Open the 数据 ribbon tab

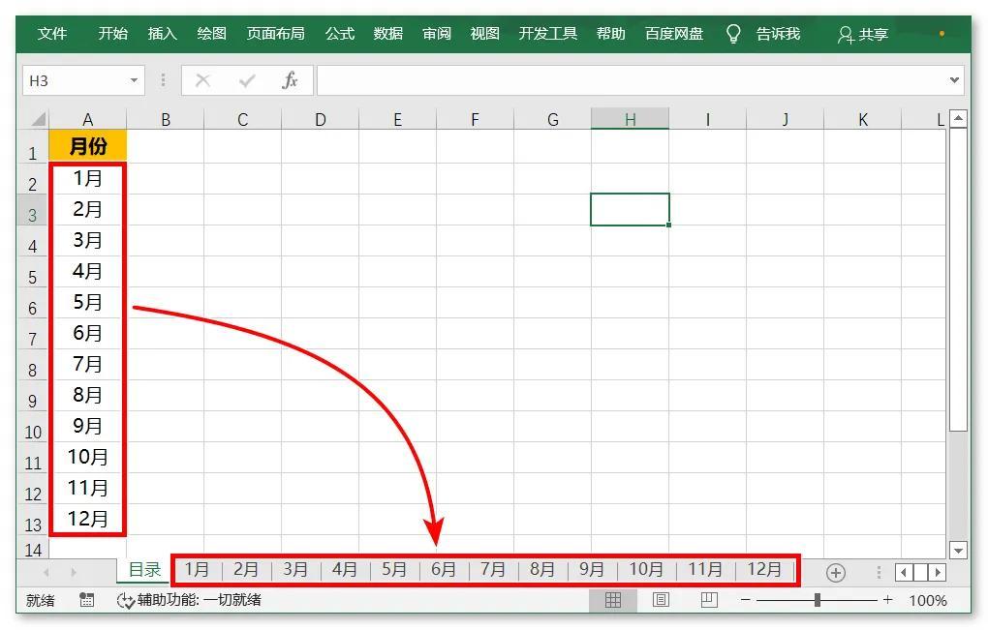pos(388,34)
